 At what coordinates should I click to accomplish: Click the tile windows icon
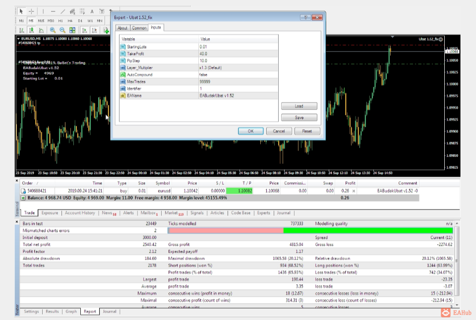[x=72, y=30]
